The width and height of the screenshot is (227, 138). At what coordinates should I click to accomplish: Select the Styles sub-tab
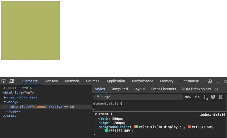tap(100, 89)
